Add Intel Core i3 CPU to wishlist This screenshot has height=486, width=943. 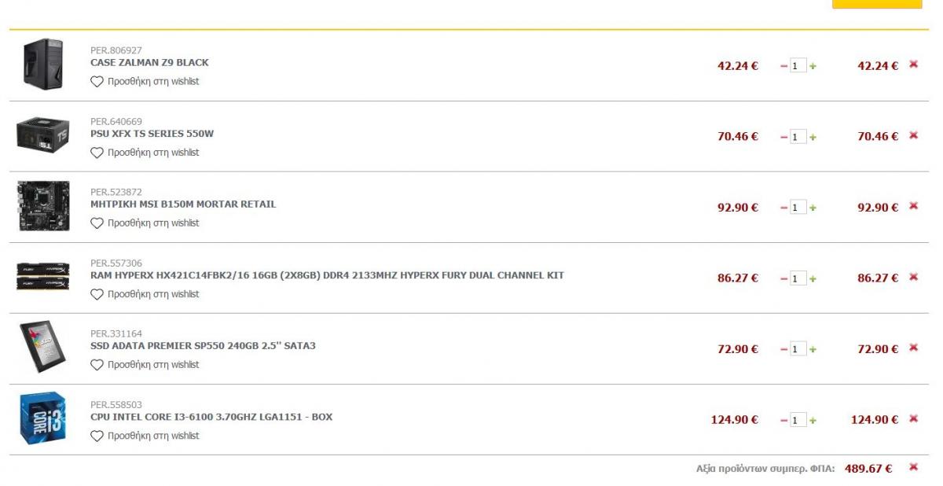coord(145,435)
